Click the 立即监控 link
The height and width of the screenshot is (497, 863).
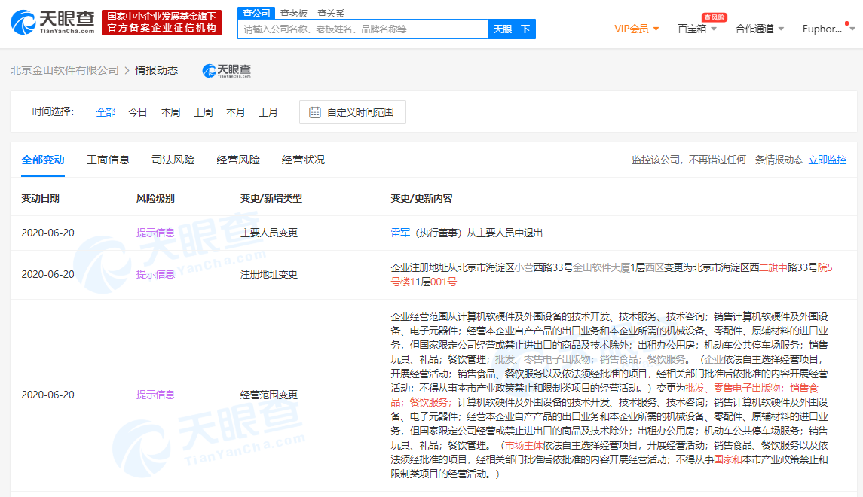coord(827,160)
